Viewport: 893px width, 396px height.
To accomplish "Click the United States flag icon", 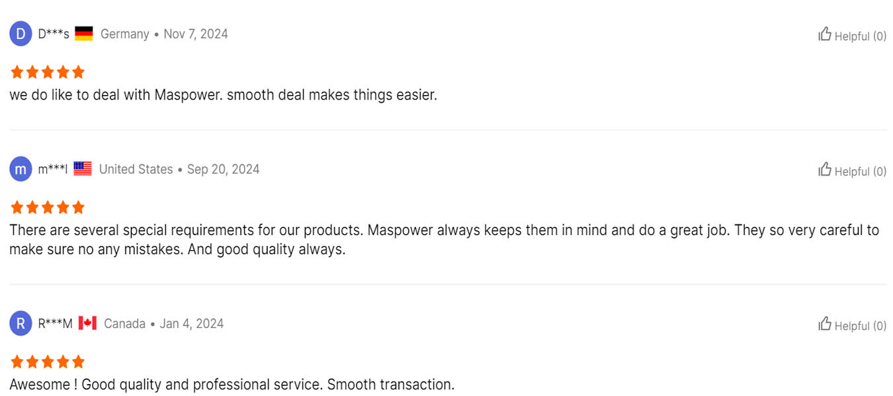I will pos(83,169).
